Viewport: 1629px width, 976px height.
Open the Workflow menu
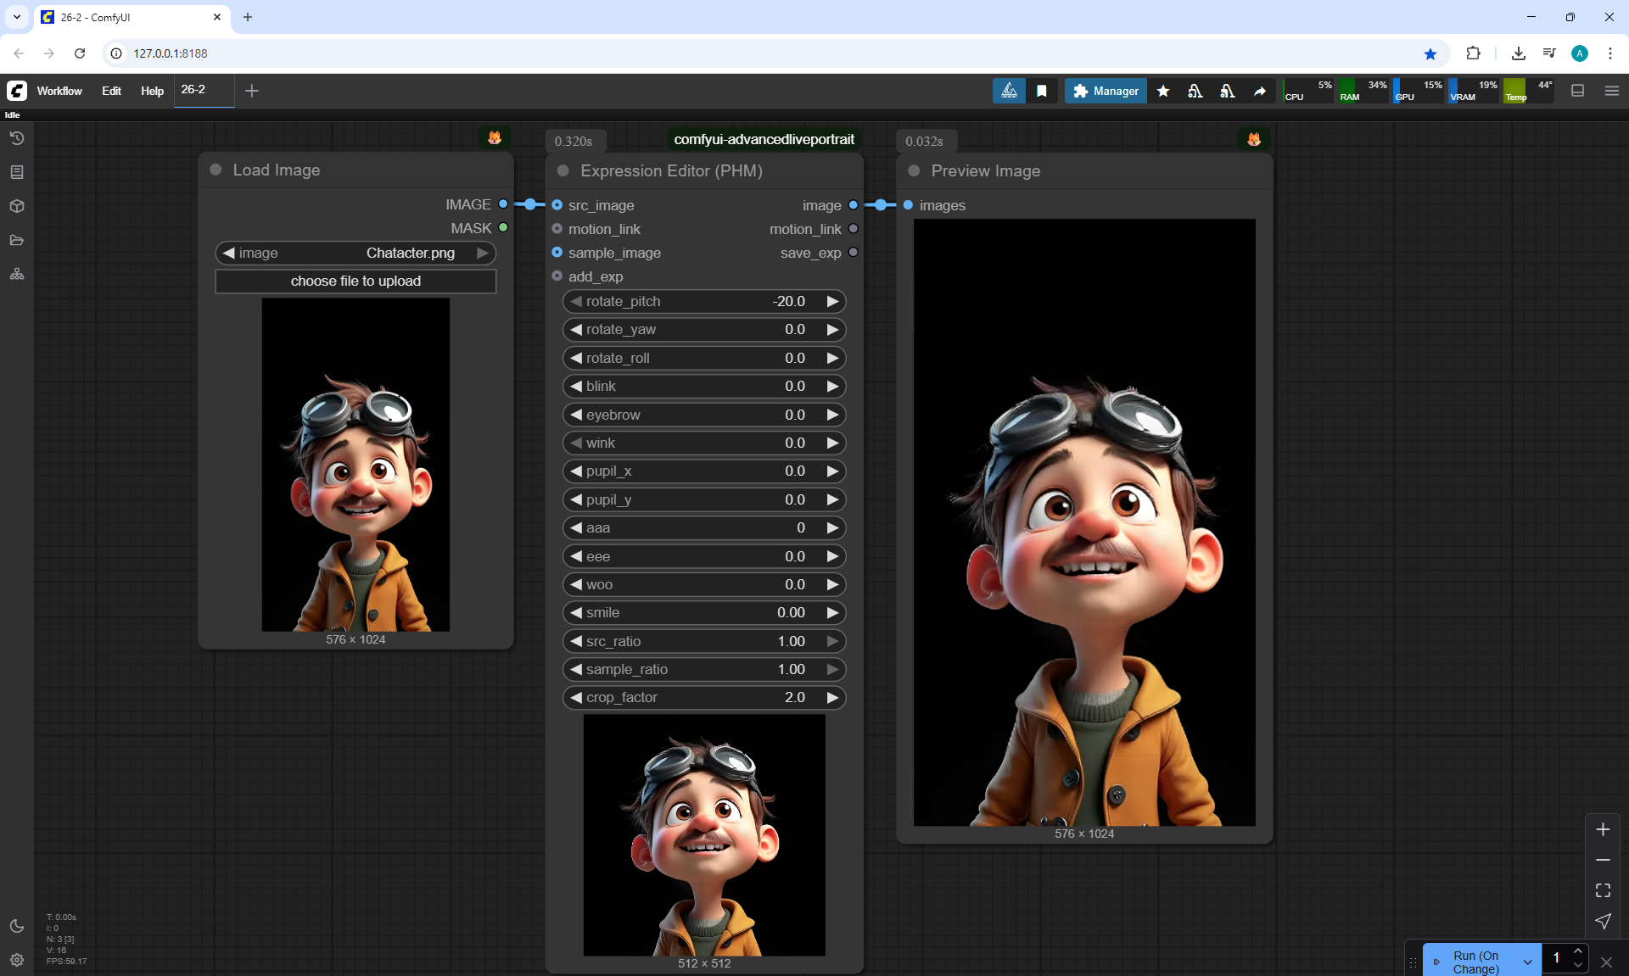[59, 91]
